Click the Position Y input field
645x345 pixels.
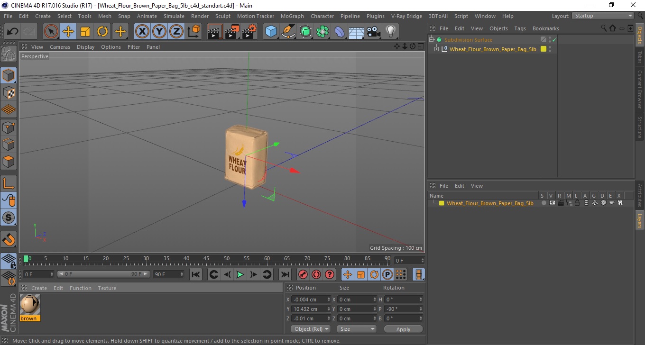[x=311, y=309]
